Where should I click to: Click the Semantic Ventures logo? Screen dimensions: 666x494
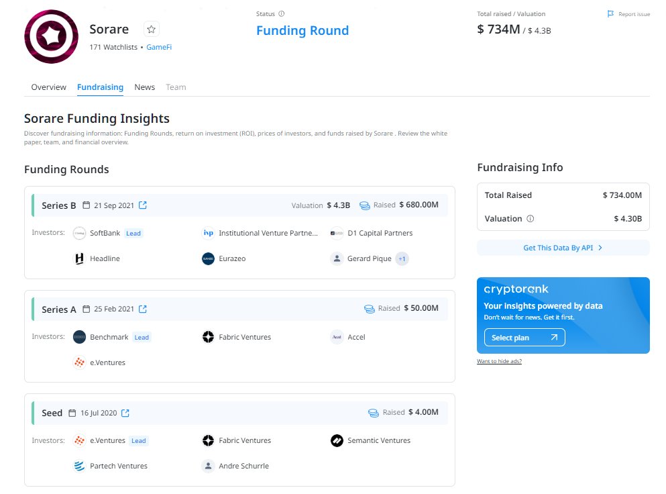point(337,440)
